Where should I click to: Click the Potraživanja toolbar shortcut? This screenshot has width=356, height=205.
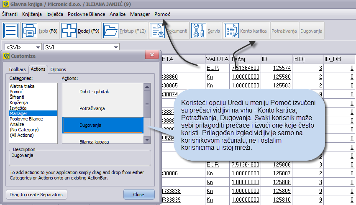point(284,31)
